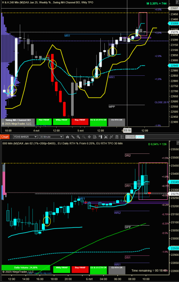Screen dimensions: 179x282
Task: Select the crosshair cursor icon
Action: [89, 137]
